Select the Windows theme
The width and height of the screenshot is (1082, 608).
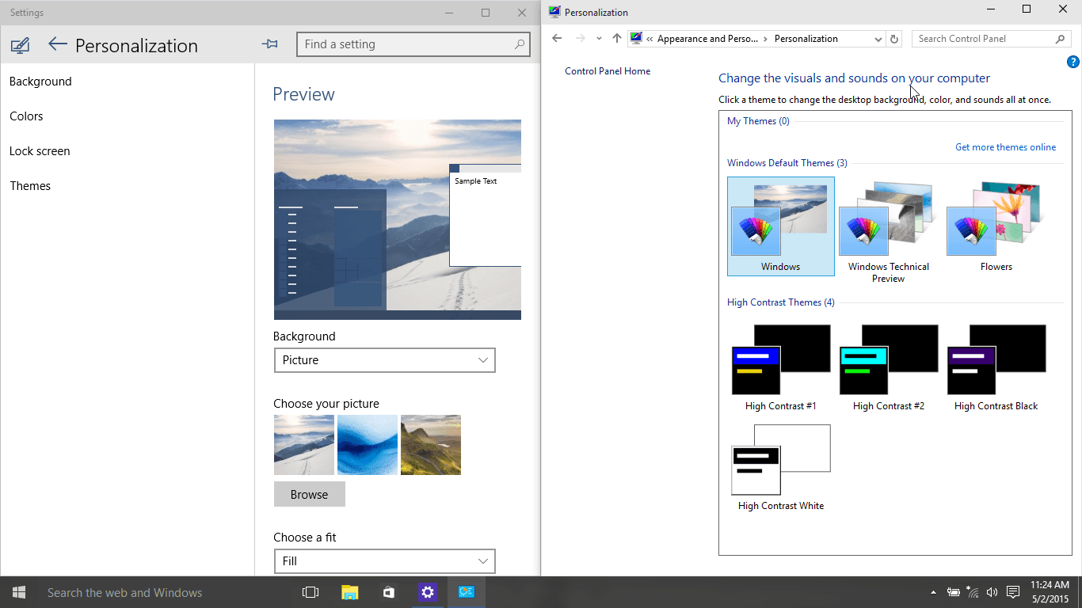click(781, 226)
